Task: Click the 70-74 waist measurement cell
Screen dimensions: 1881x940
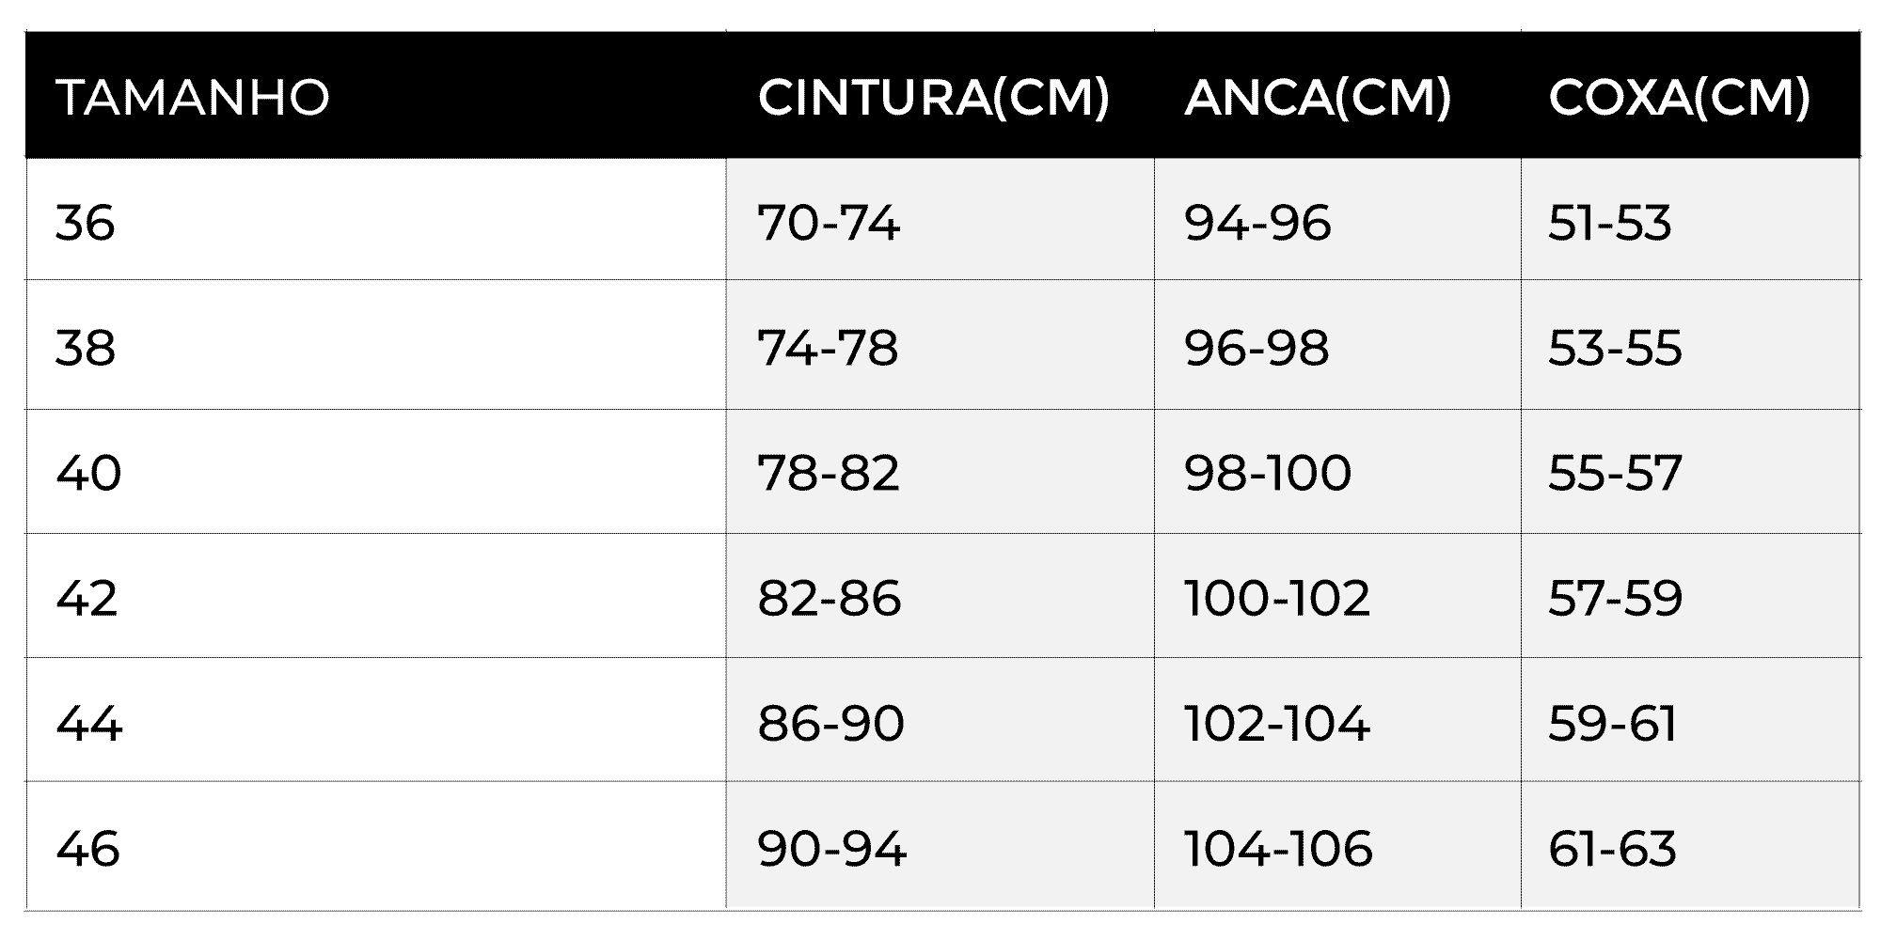Action: 829,224
